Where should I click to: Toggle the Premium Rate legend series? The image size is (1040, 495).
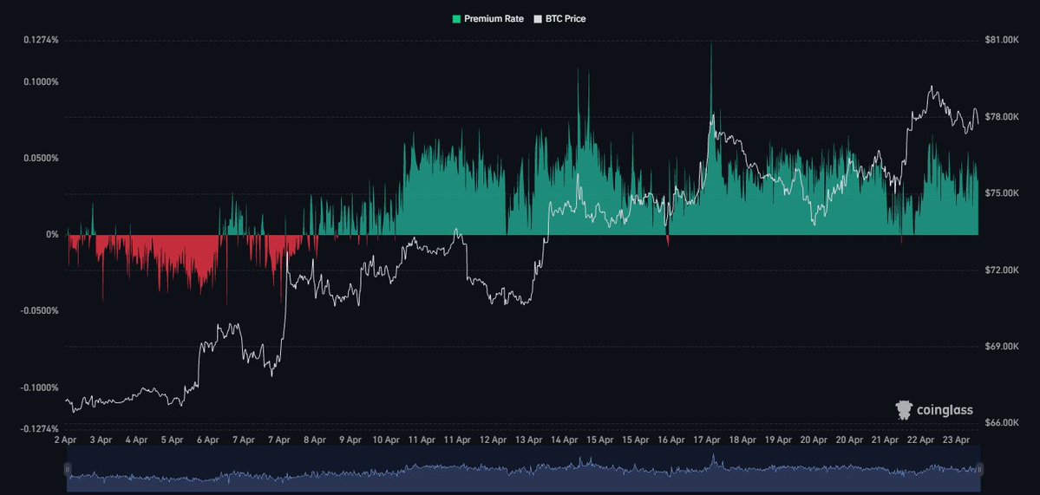487,18
